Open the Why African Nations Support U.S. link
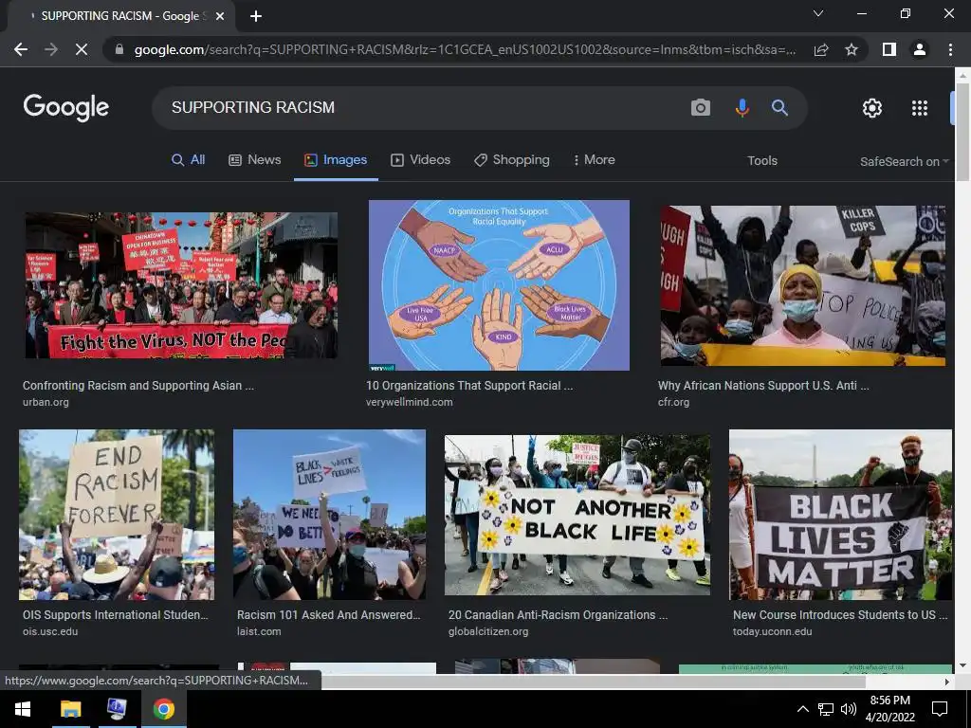This screenshot has height=728, width=971. coord(763,386)
